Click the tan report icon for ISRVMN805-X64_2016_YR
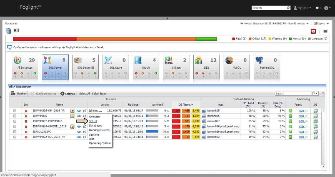335x177 pixels. pyautogui.click(x=72, y=111)
